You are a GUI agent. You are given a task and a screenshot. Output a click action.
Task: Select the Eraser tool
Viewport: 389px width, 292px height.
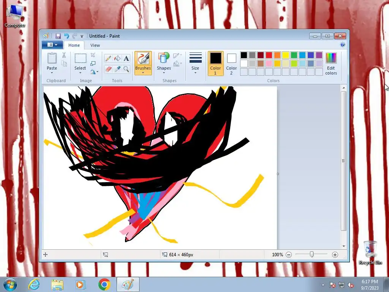108,69
